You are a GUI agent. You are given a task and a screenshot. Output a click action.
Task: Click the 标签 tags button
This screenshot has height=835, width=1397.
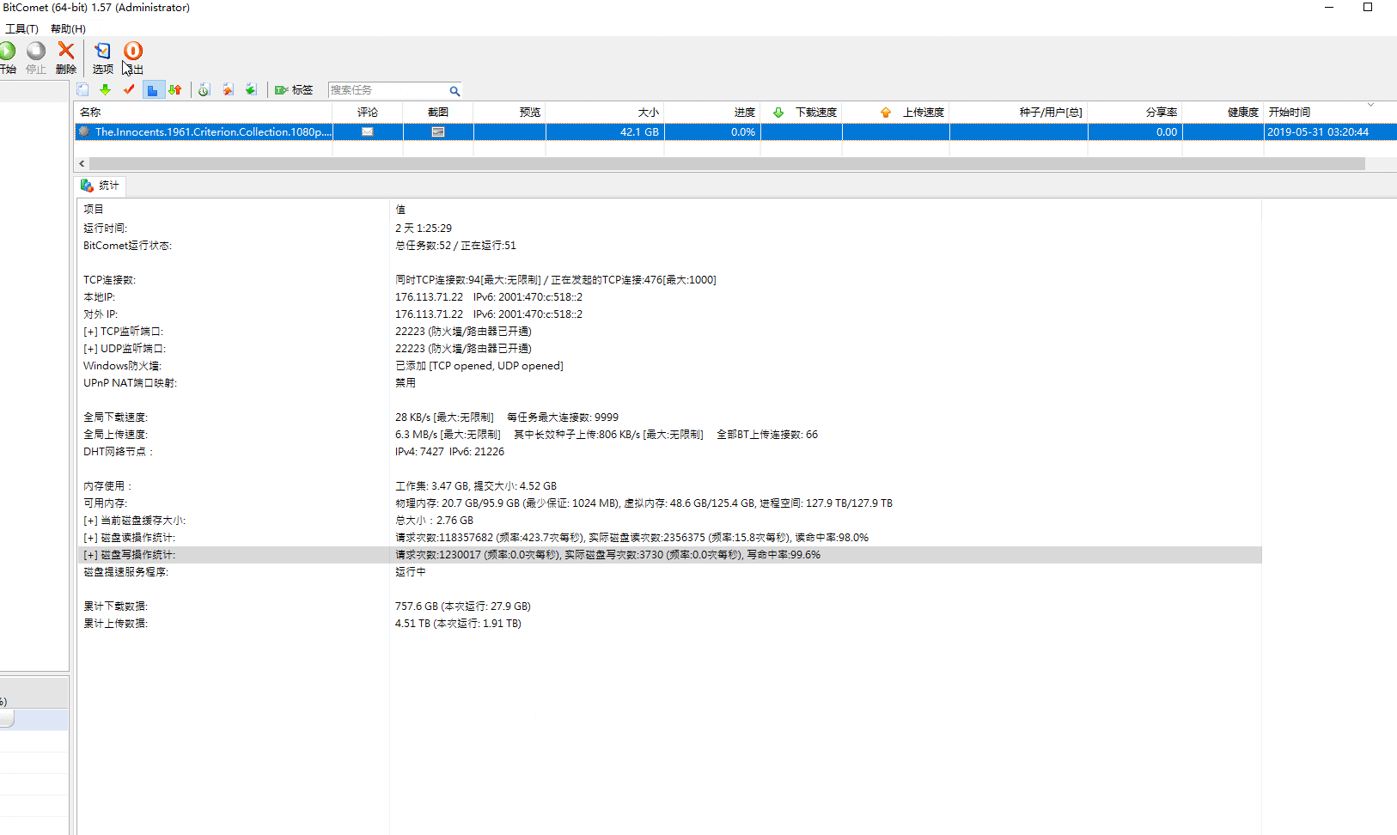[x=294, y=90]
